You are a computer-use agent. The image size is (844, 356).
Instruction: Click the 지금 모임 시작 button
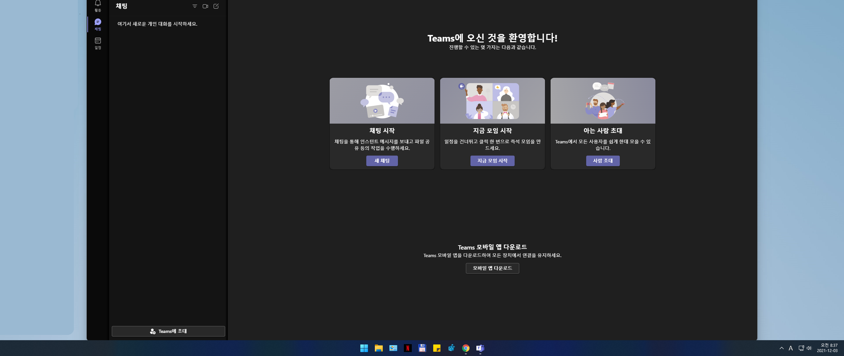pyautogui.click(x=492, y=161)
